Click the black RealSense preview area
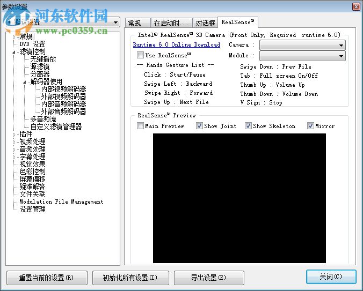363x291 pixels. (239, 198)
